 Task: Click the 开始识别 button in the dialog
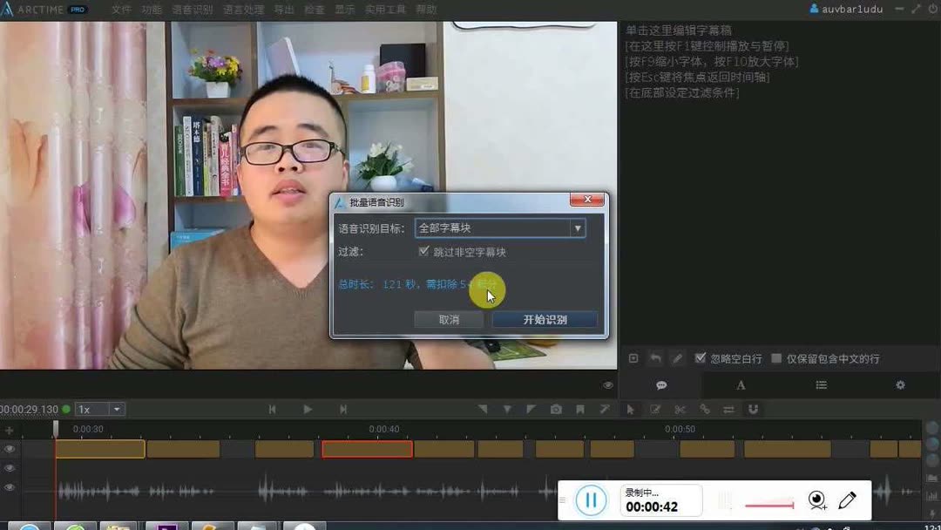click(x=544, y=319)
